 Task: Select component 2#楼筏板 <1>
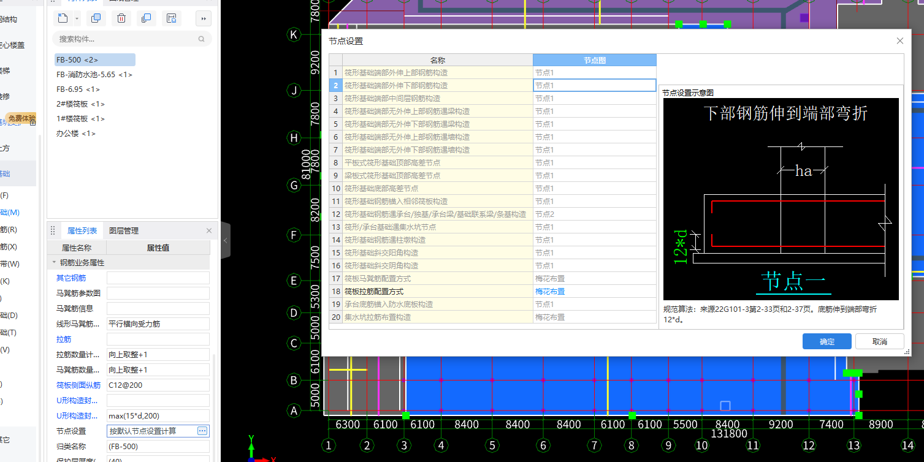click(80, 104)
